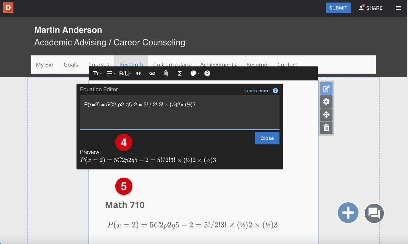This screenshot has height=244, width=408.
Task: Select the move arrows icon on the sidebar
Action: (326, 114)
